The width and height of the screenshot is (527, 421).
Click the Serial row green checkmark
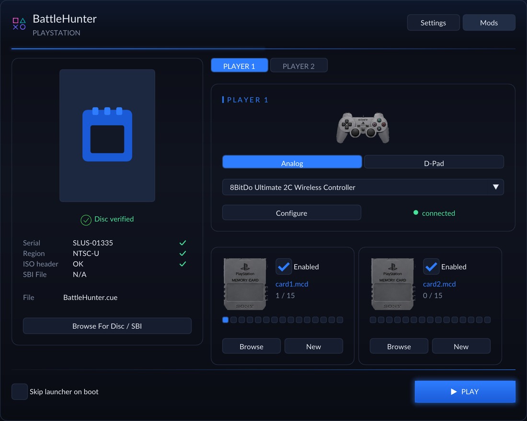[x=183, y=243]
